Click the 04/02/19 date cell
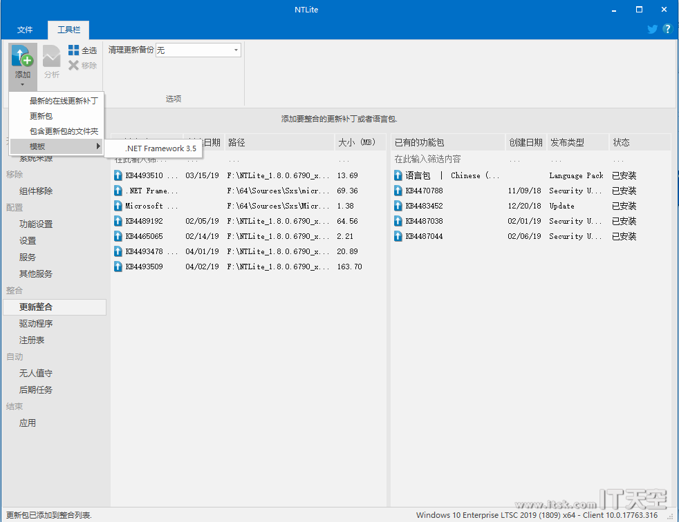679x522 pixels. click(202, 267)
